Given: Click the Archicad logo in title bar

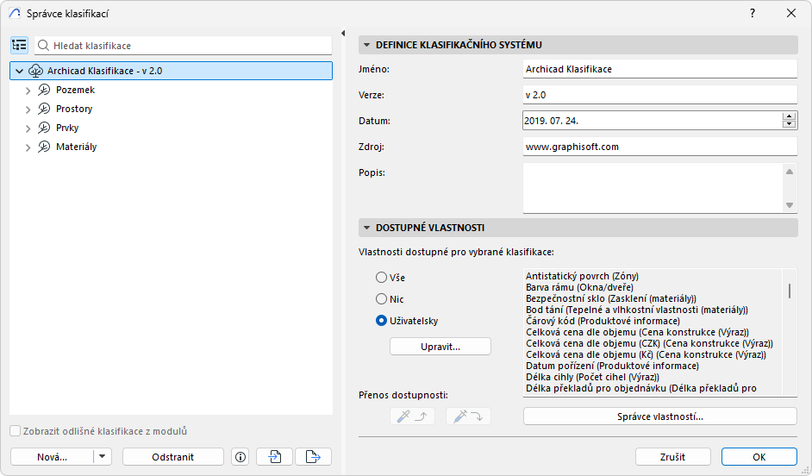Looking at the screenshot, I should [15, 14].
